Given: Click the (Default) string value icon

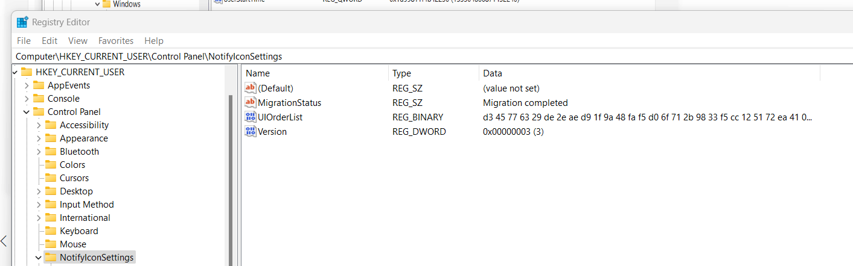Looking at the screenshot, I should click(251, 88).
